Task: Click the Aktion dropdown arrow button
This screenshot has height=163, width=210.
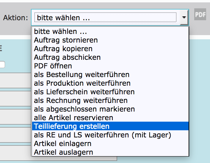Action: (x=184, y=18)
